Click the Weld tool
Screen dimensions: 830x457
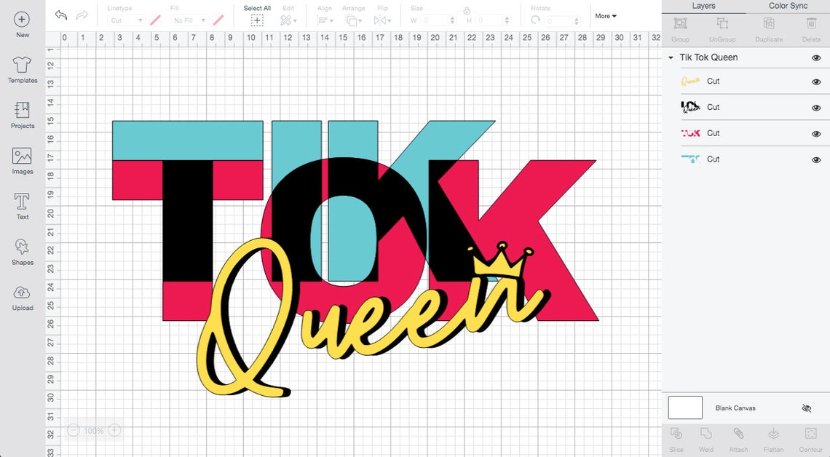click(x=706, y=434)
